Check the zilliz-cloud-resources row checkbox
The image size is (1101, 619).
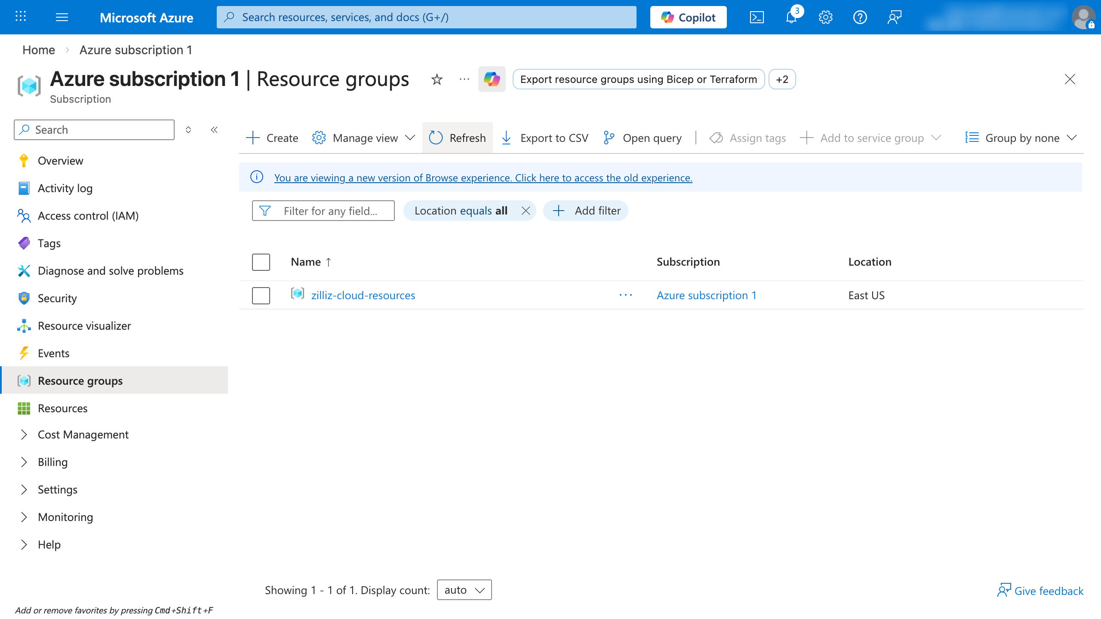(x=261, y=296)
